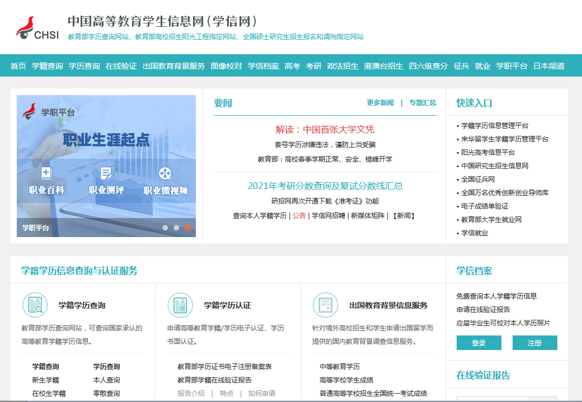This screenshot has width=582, height=402.
Task: Open 学籍学历信息管理平台 quick link
Action: [x=495, y=126]
